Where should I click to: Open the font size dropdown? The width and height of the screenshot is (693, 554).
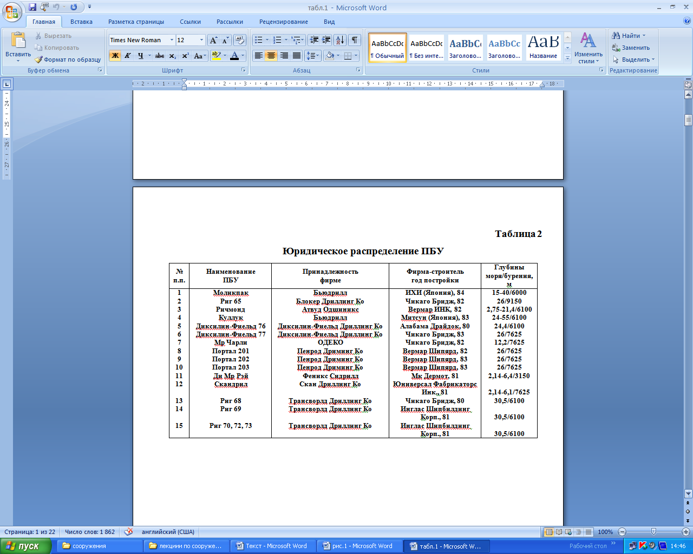tap(201, 40)
